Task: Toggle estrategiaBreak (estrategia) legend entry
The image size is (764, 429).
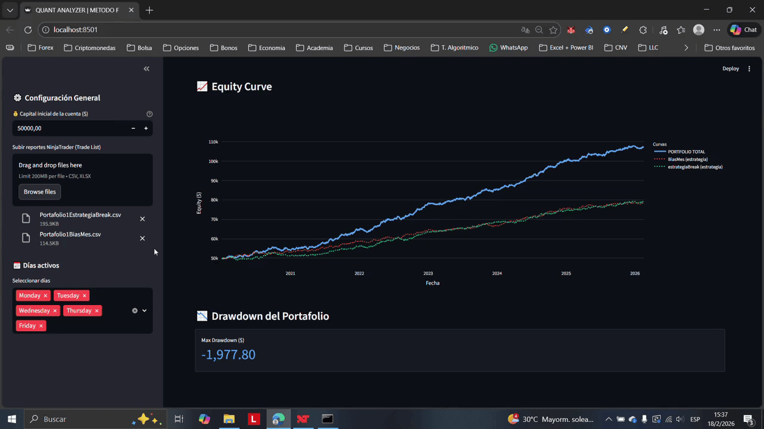Action: 695,167
